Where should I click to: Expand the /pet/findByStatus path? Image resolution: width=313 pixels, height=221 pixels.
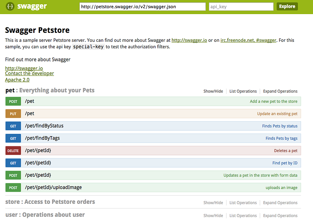click(44, 126)
